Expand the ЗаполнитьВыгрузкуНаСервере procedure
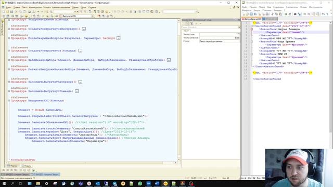This screenshot has width=333, height=187. point(9,82)
